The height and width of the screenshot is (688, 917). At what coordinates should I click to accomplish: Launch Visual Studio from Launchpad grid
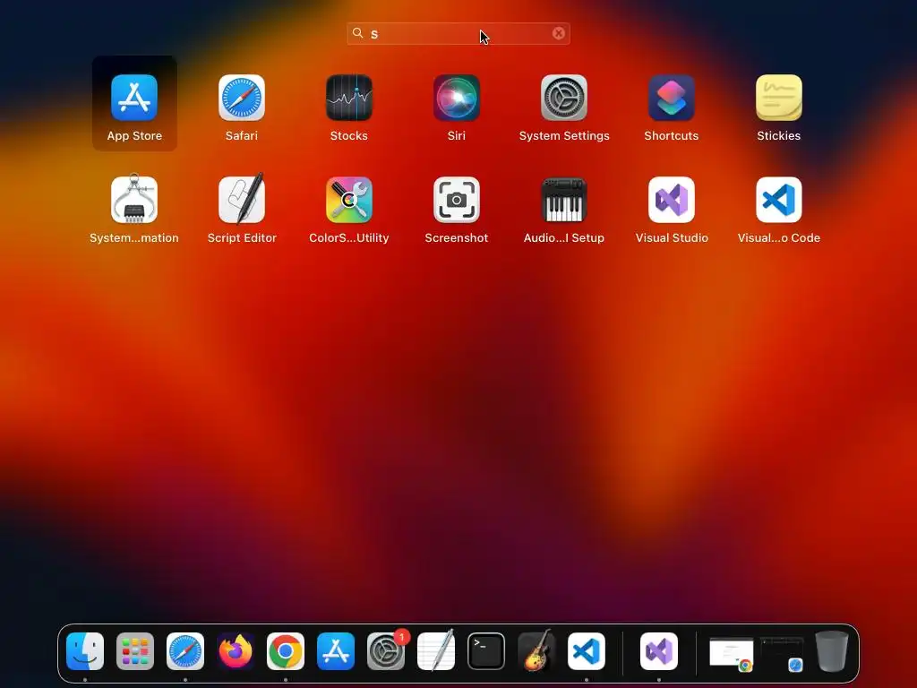672,200
